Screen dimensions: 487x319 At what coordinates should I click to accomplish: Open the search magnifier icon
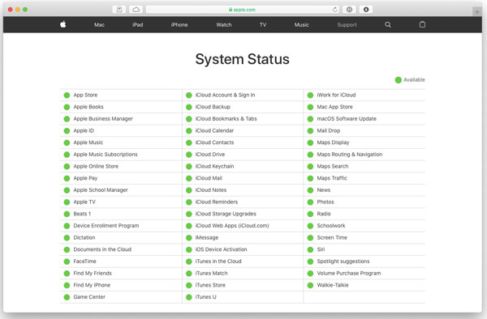coord(388,24)
